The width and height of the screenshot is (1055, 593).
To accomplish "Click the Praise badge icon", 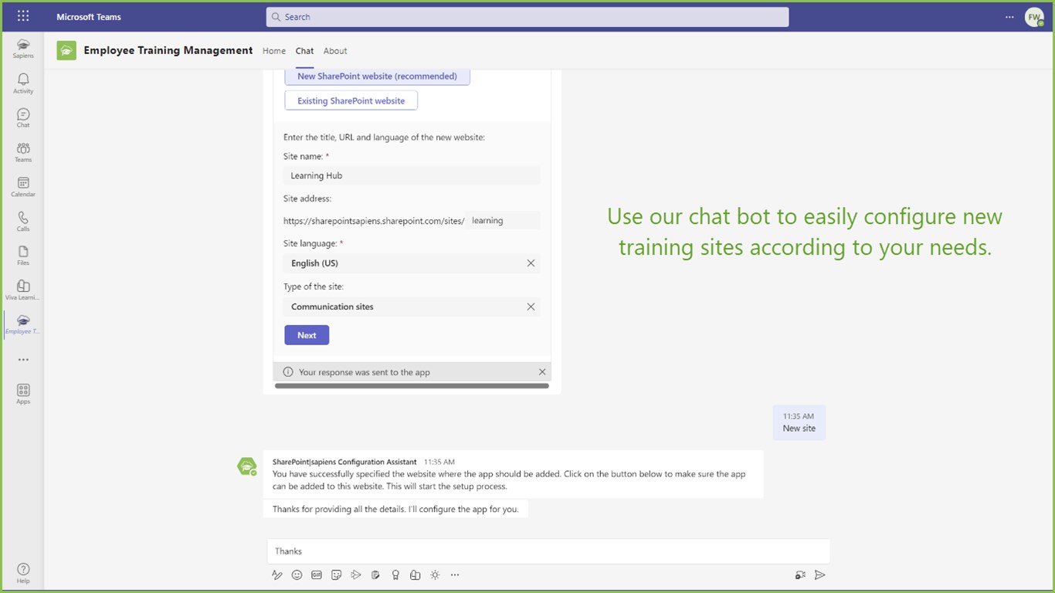I will click(x=395, y=574).
